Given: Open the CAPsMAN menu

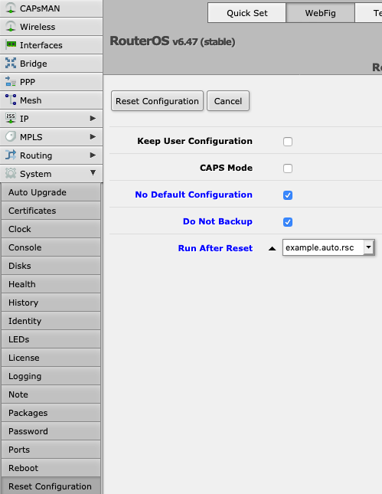Looking at the screenshot, I should point(51,8).
